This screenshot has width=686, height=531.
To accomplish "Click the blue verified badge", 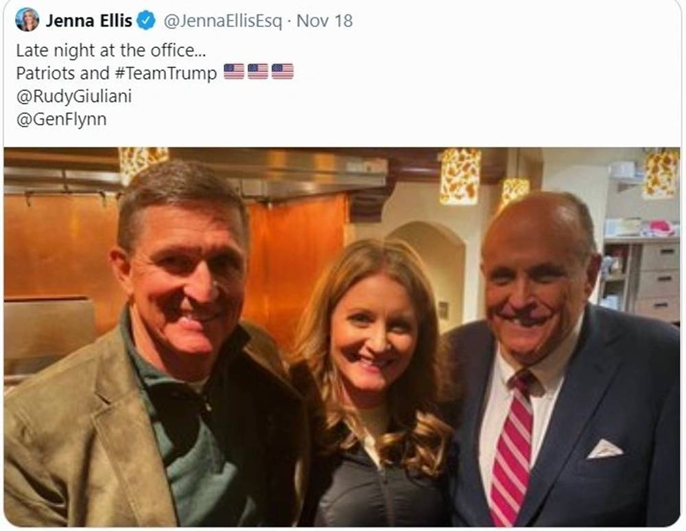I will tap(146, 21).
